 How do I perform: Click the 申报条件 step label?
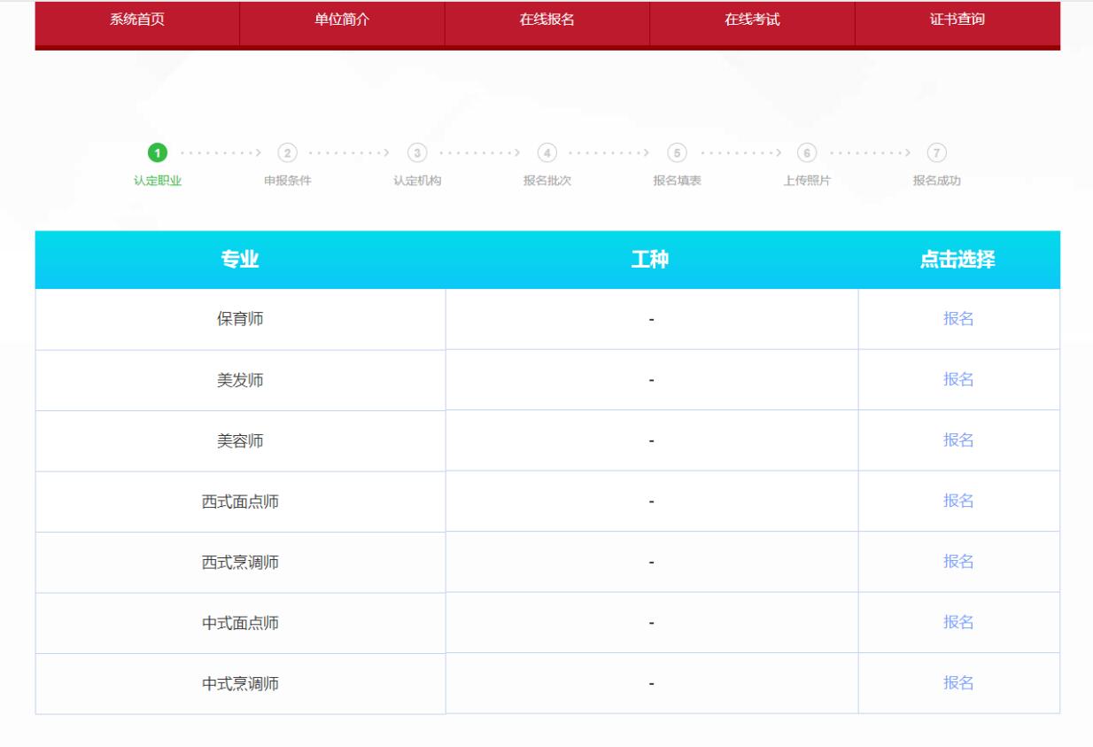click(x=287, y=182)
